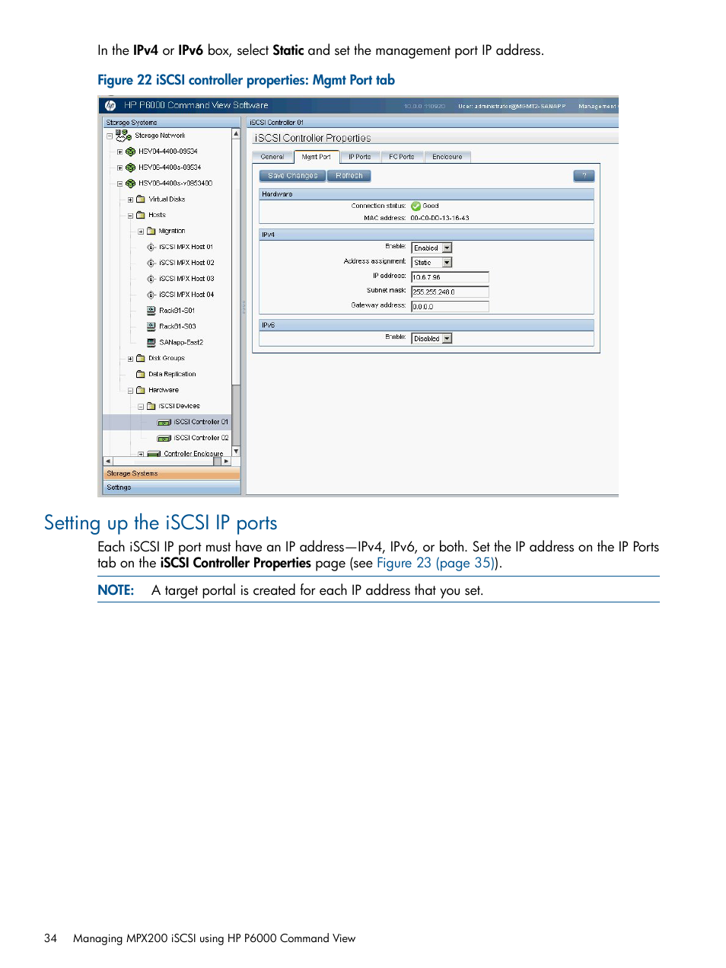726x968 pixels.
Task: Expand the Migration node
Action: (141, 232)
